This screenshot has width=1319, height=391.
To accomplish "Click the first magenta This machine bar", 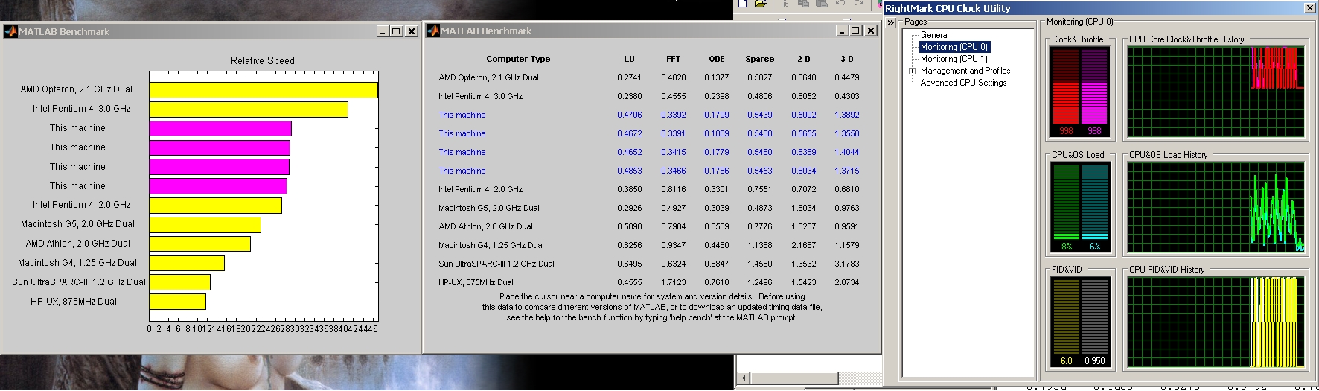I will tap(220, 129).
